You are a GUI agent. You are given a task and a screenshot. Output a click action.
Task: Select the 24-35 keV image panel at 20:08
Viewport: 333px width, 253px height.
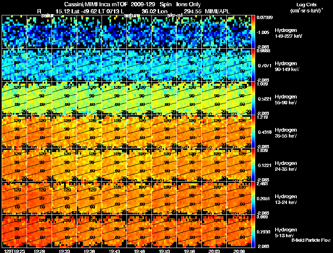click(x=239, y=165)
